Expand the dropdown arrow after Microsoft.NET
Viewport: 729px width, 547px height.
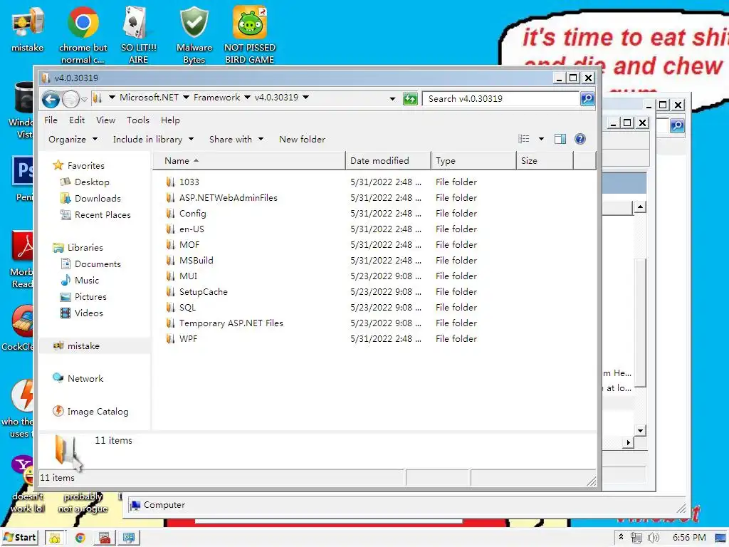(x=186, y=97)
